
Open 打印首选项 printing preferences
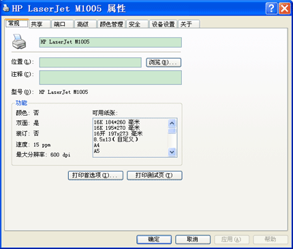(x=95, y=176)
